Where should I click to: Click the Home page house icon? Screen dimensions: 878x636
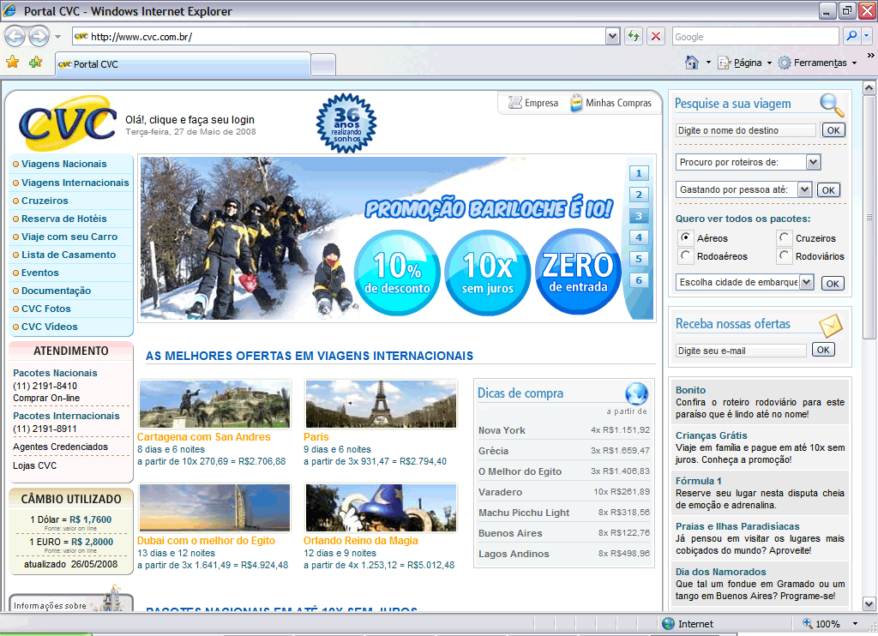coord(692,63)
